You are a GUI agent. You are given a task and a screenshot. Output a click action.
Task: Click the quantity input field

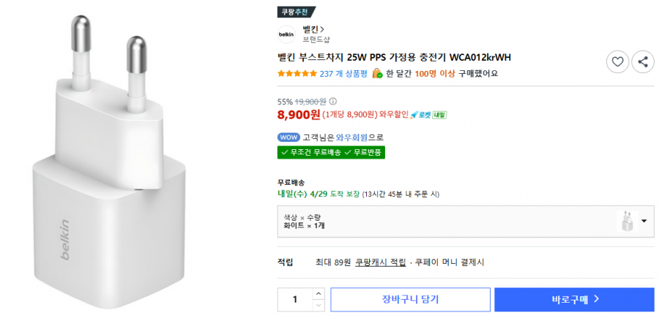[295, 299]
